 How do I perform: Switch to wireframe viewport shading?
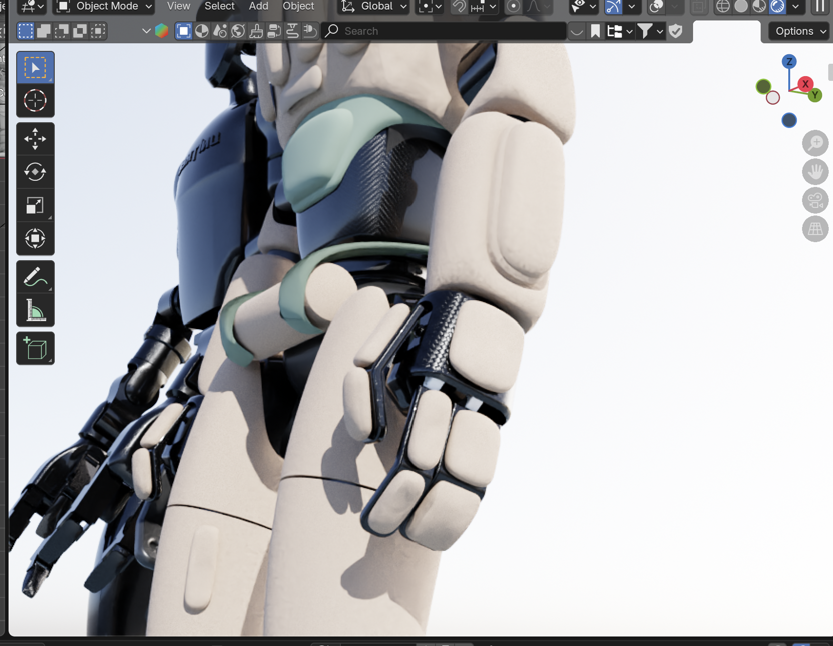pyautogui.click(x=723, y=7)
